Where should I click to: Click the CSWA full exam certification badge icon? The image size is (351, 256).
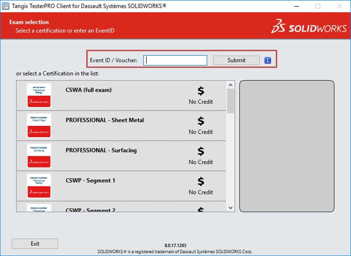pyautogui.click(x=38, y=95)
